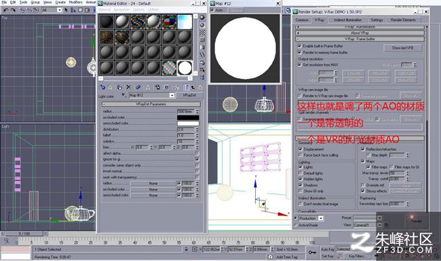441x261 pixels.
Task: Toggle Sample Type sphere icon in Material Editor
Action: (x=202, y=18)
